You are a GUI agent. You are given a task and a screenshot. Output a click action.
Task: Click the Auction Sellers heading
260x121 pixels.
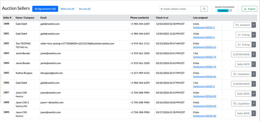pos(16,8)
